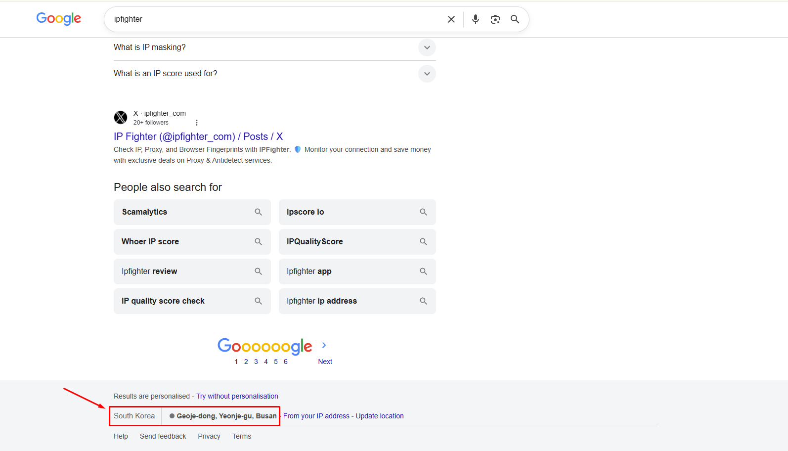Click magnifier icon on Ipfighter review suggestion
This screenshot has height=451, width=788.
pos(258,271)
